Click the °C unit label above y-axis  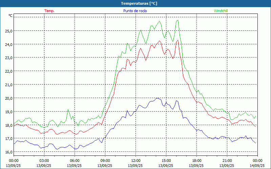10,16
